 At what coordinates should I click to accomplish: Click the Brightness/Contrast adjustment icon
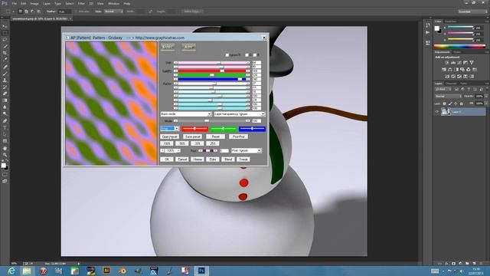click(447, 63)
